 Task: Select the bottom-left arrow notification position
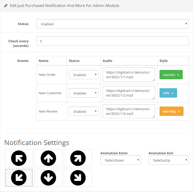(19, 178)
